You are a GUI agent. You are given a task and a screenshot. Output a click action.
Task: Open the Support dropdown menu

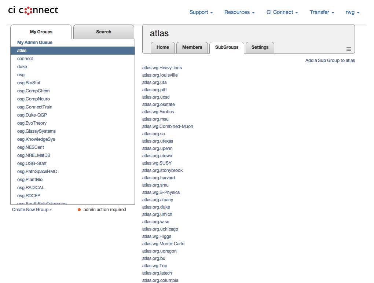click(x=201, y=12)
